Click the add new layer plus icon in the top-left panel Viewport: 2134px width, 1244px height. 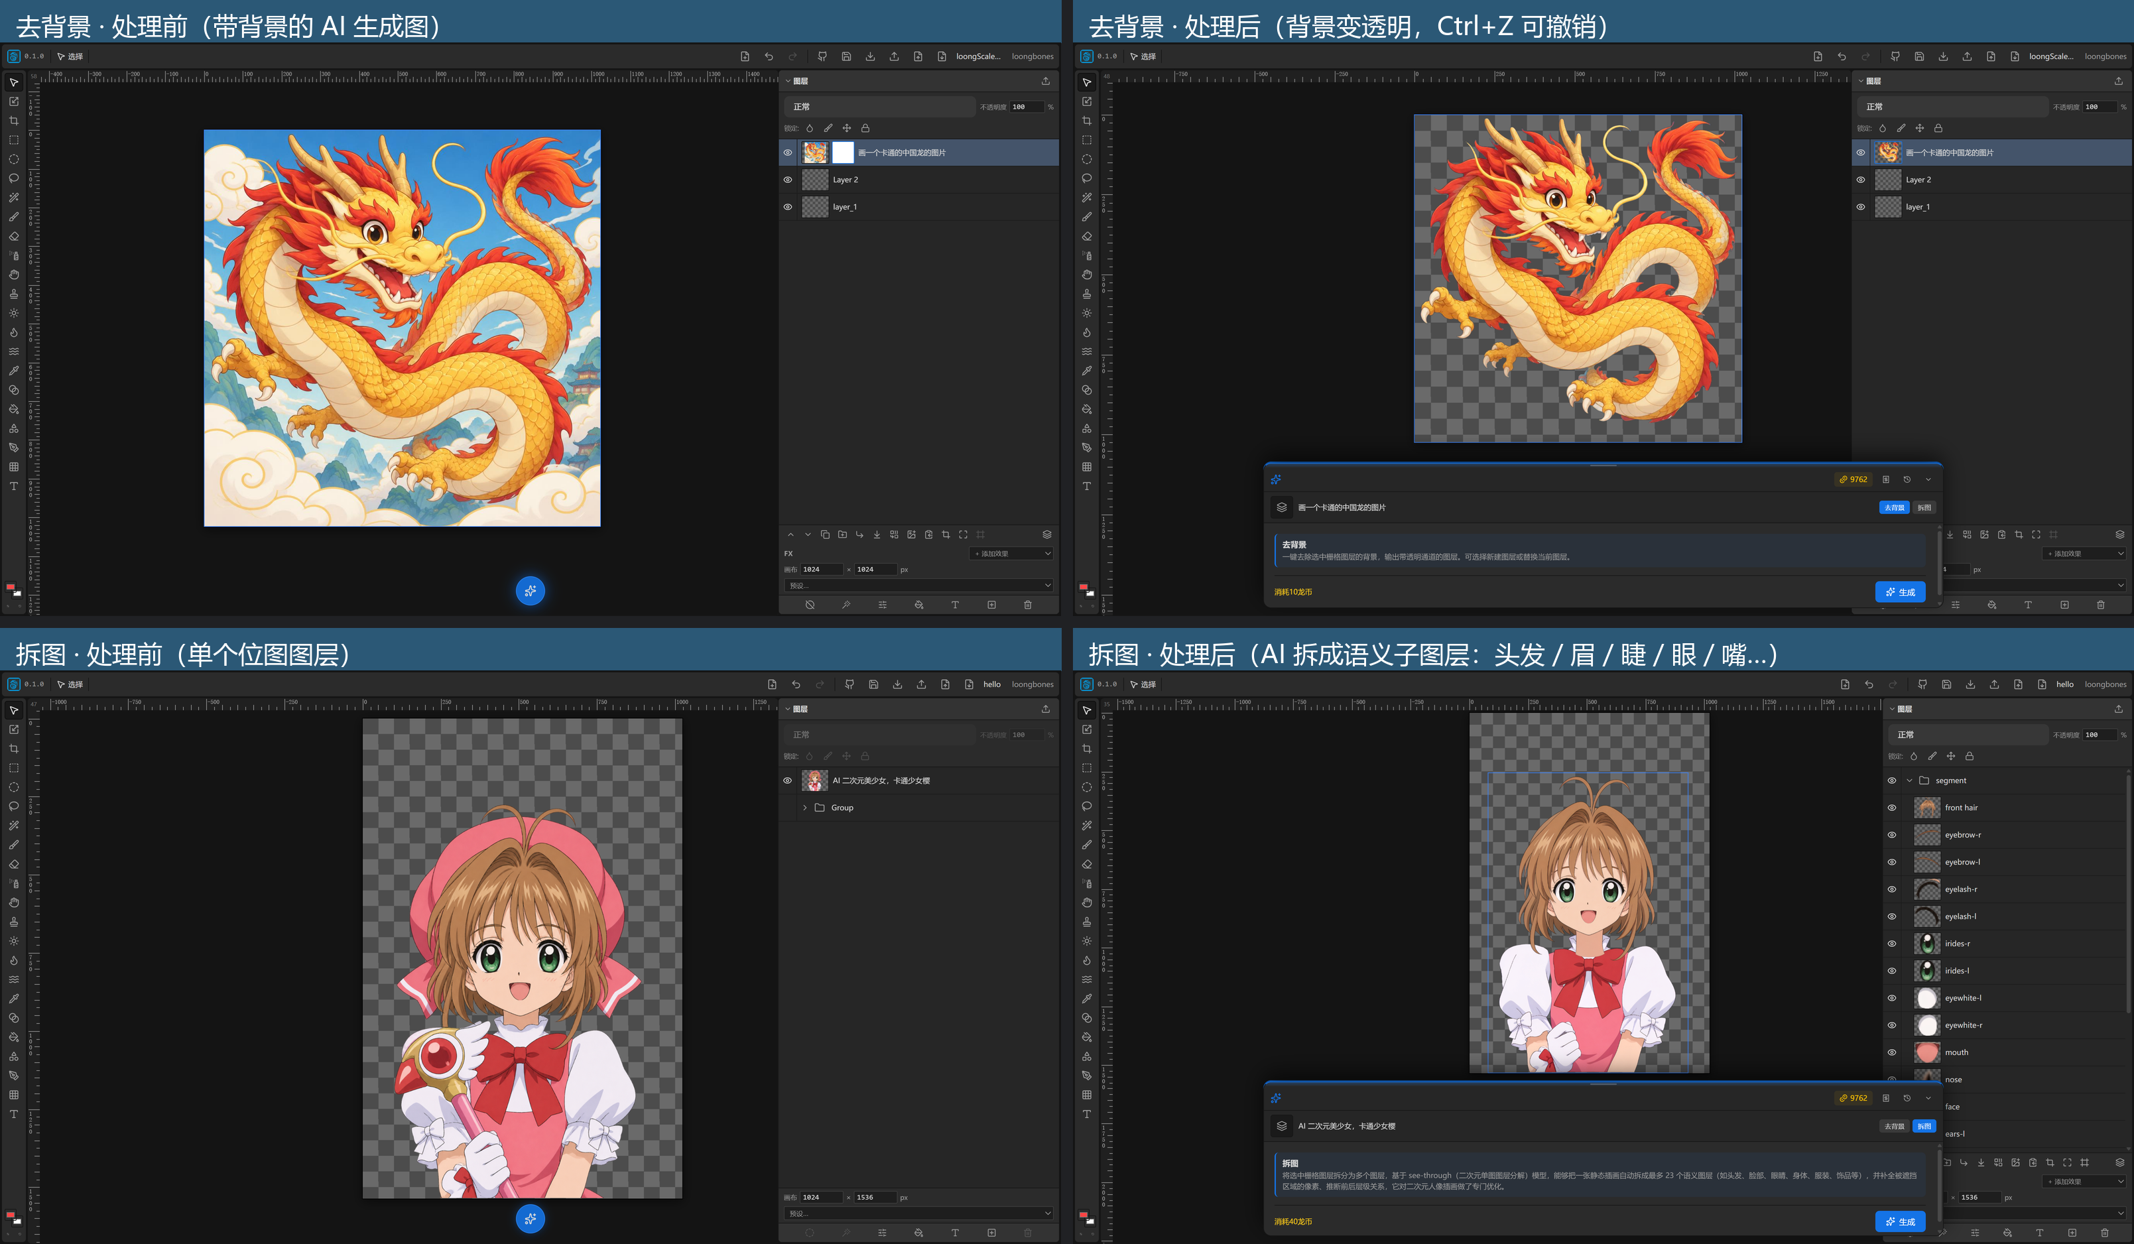click(991, 605)
